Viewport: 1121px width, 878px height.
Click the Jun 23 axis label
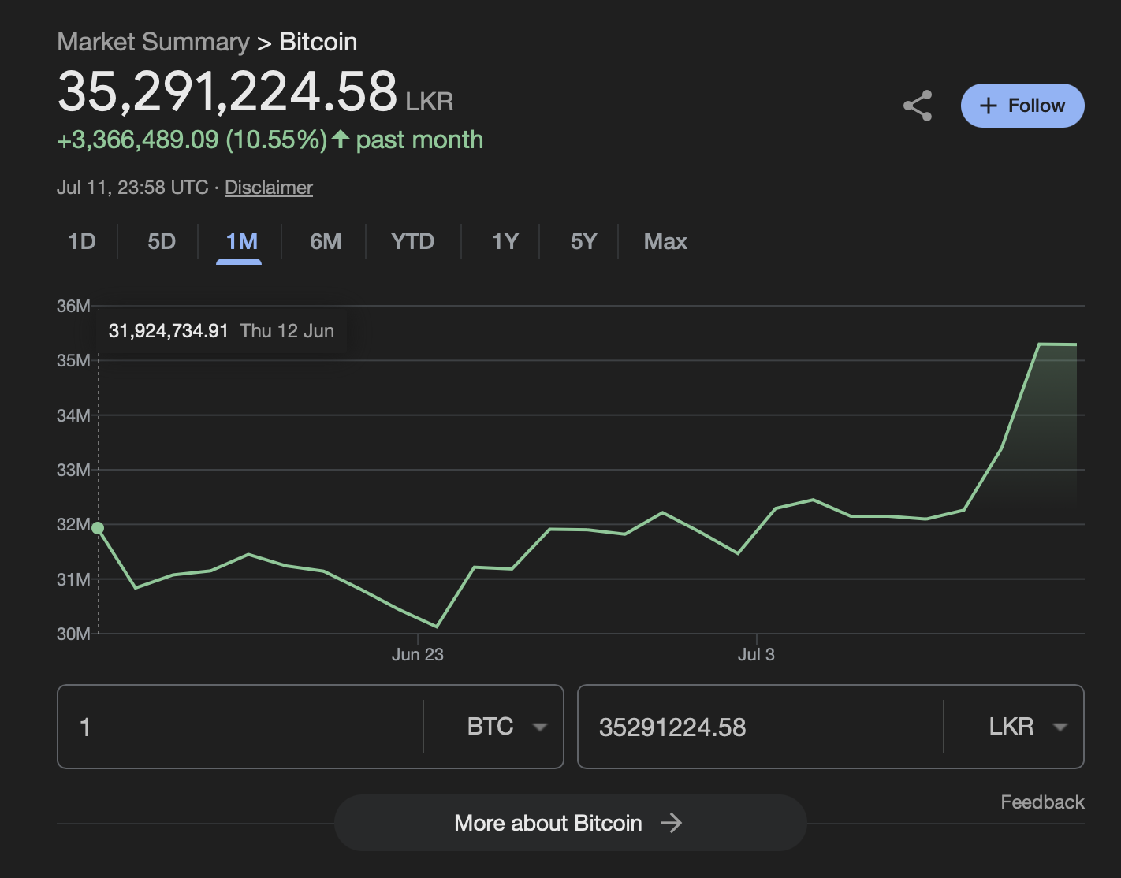418,654
